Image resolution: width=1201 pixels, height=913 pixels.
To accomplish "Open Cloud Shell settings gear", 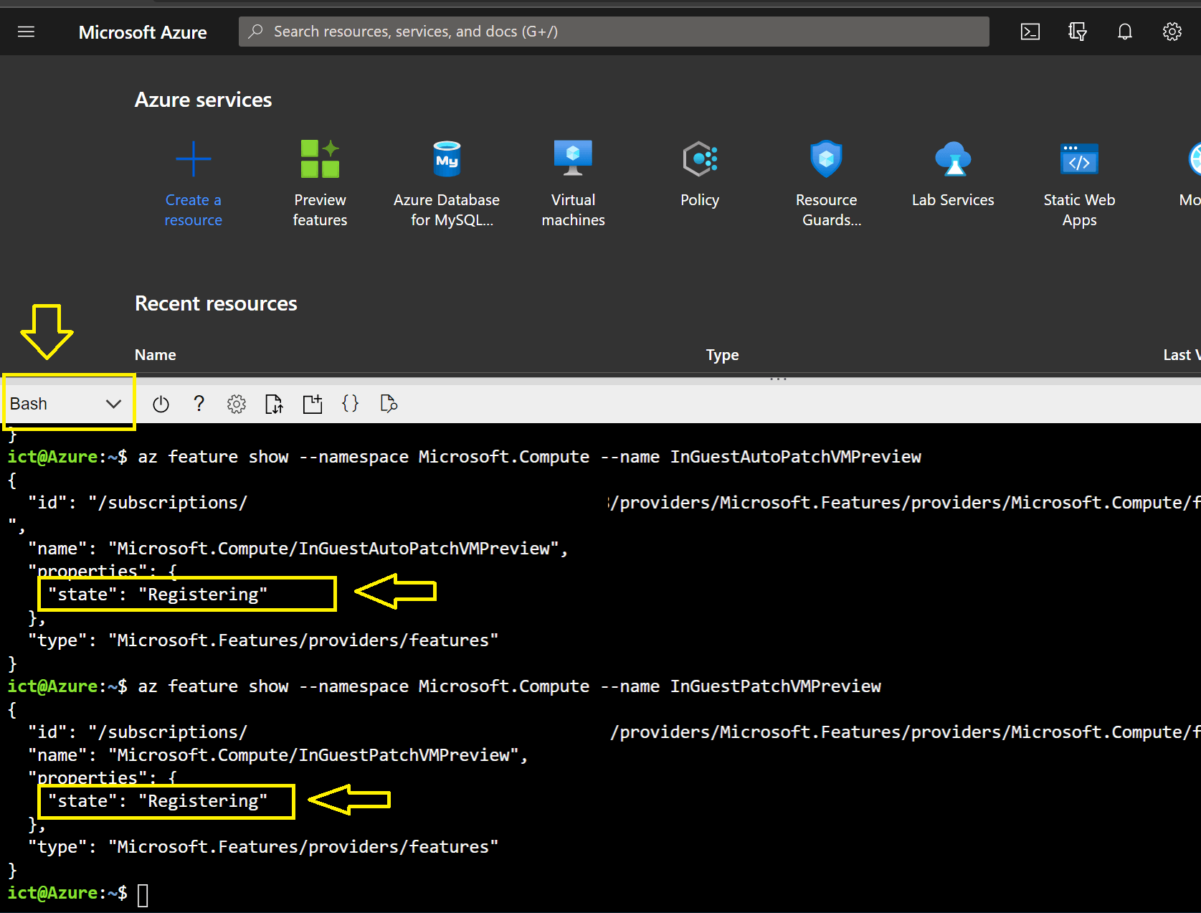I will coord(237,405).
